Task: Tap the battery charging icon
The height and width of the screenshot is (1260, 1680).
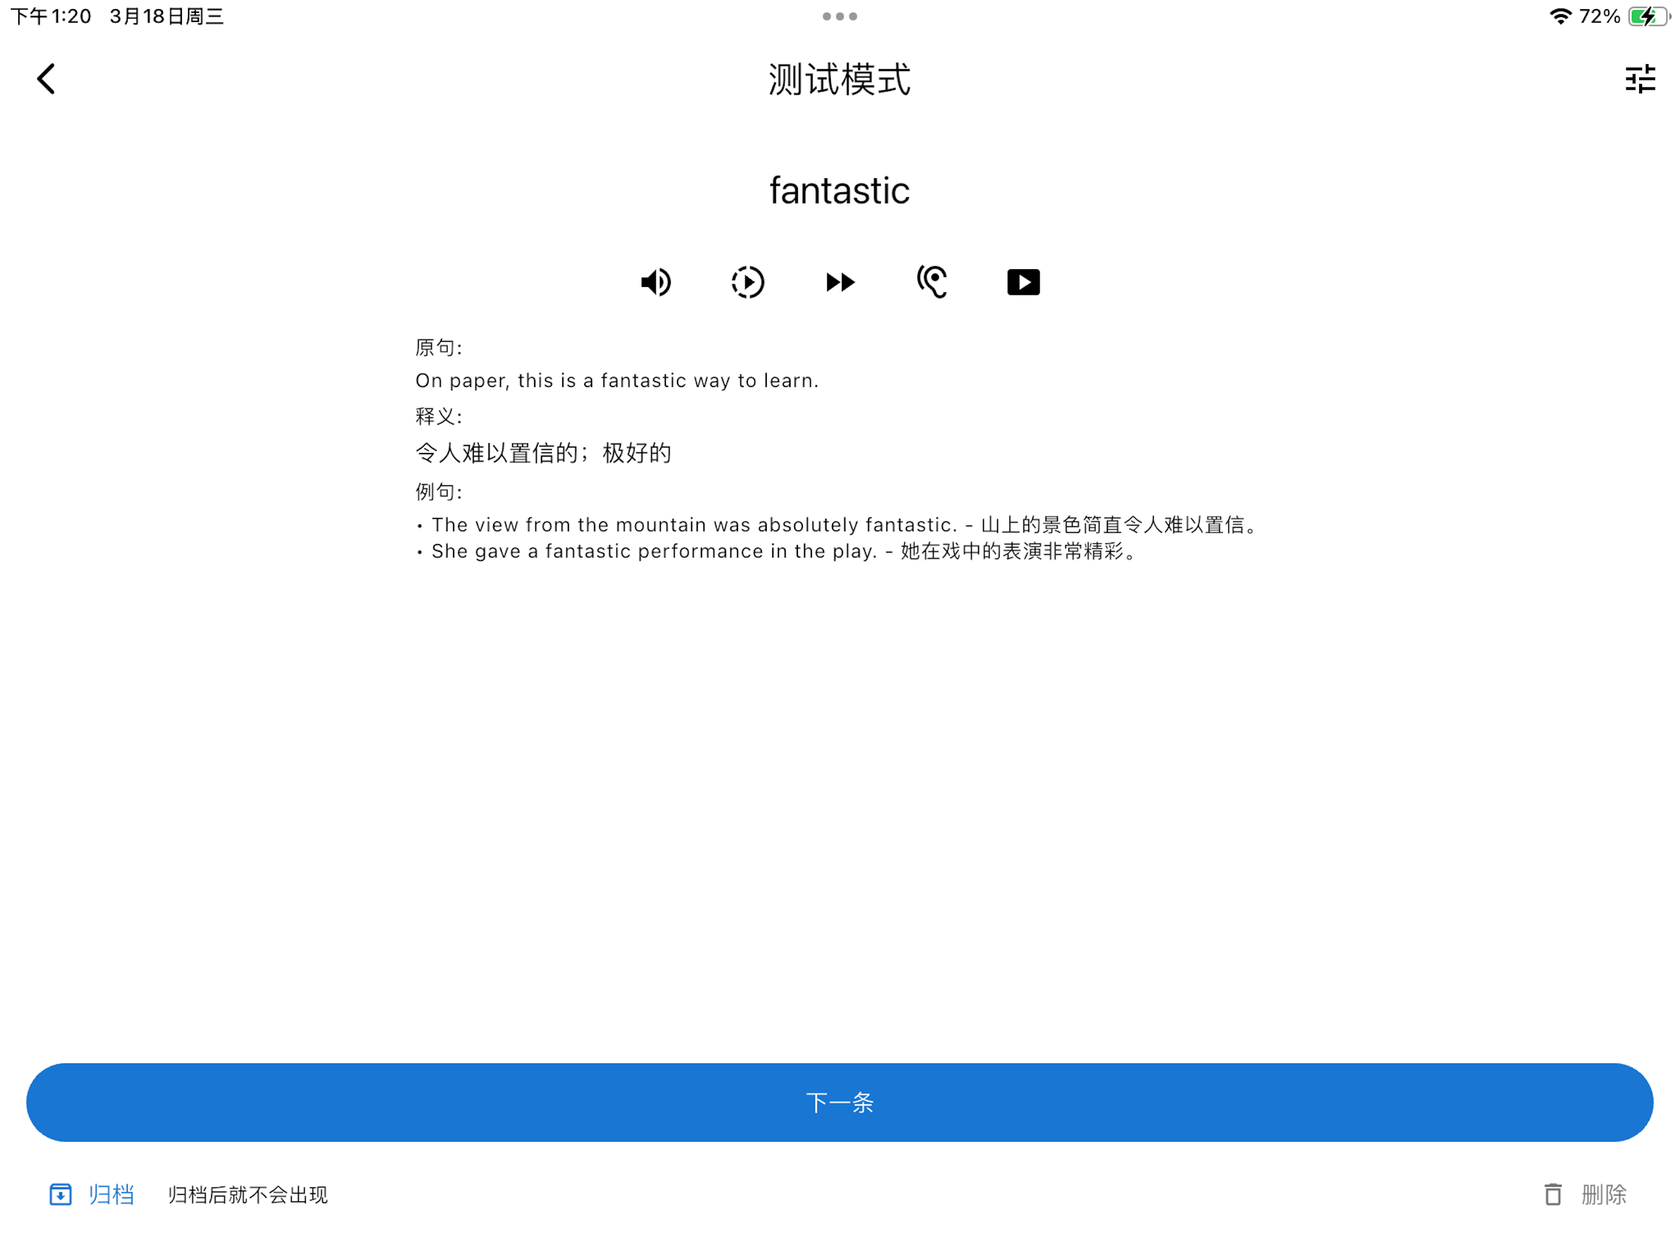Action: (1648, 16)
